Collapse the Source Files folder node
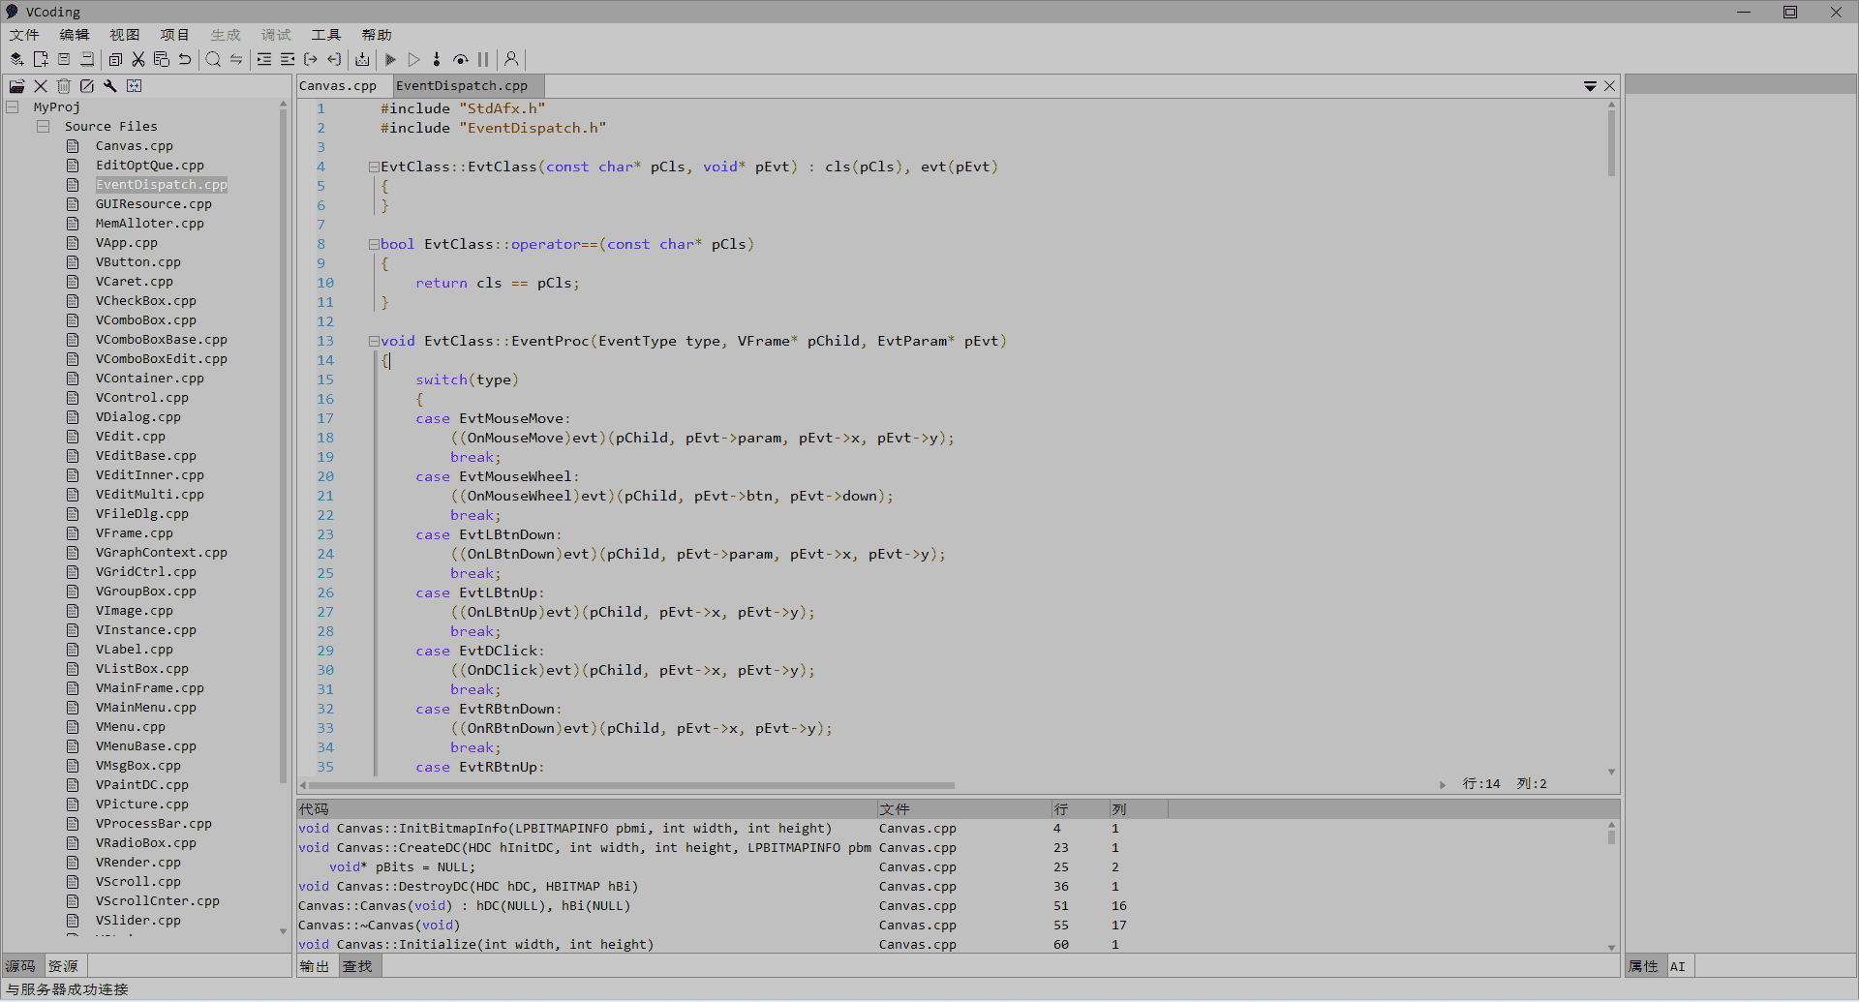 pos(44,127)
